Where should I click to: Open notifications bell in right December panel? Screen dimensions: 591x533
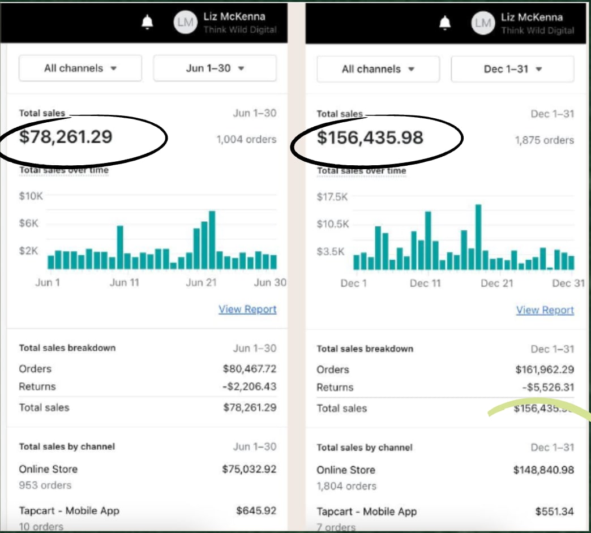click(445, 23)
